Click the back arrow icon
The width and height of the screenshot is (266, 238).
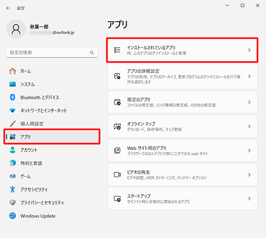click(8, 8)
